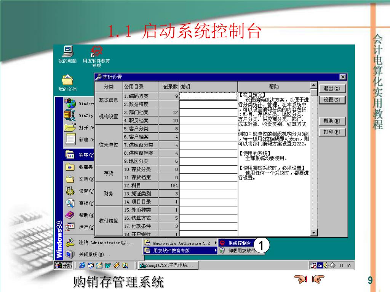This screenshot has height=292, width=390.
Task: Click the 财务 category cell
Action: 109,194
